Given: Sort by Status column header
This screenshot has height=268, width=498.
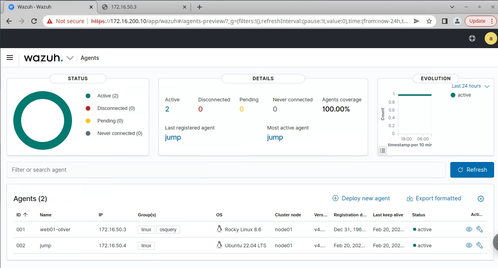Looking at the screenshot, I should pyautogui.click(x=419, y=215).
